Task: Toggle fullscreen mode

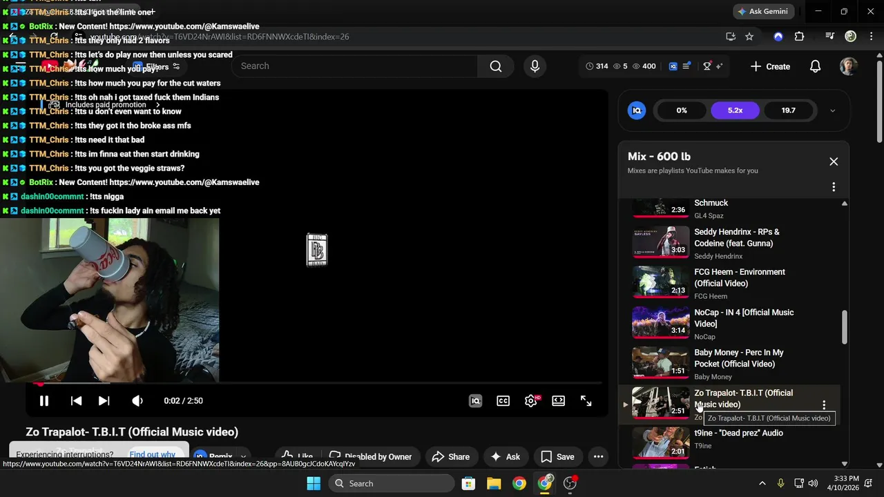Action: (x=586, y=401)
